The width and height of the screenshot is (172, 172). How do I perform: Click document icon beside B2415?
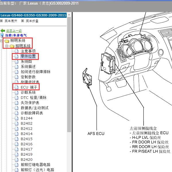coord(16,139)
